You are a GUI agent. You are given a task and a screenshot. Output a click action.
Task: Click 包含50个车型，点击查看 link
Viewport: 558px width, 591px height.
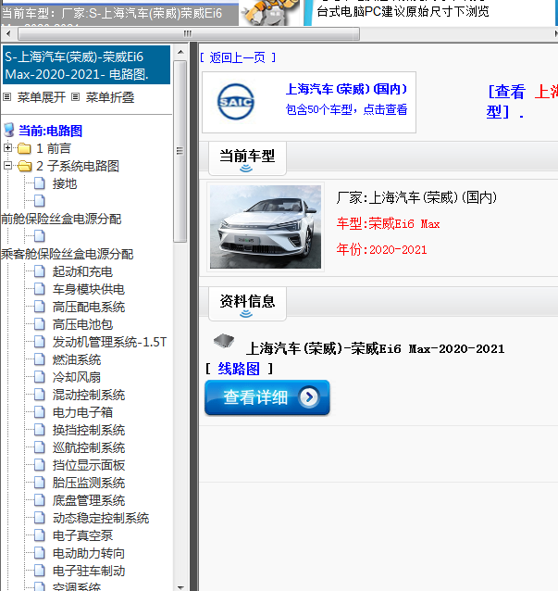coord(346,109)
